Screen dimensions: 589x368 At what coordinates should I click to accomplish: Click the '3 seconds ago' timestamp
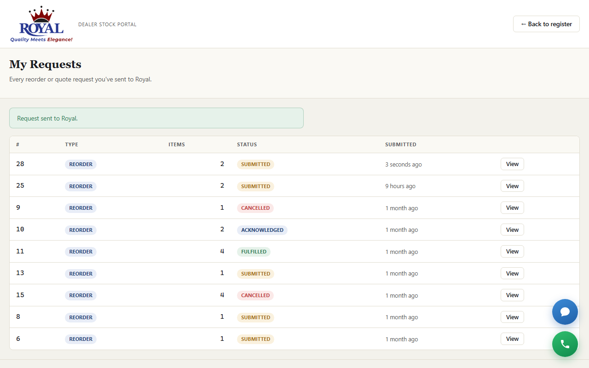pyautogui.click(x=404, y=164)
